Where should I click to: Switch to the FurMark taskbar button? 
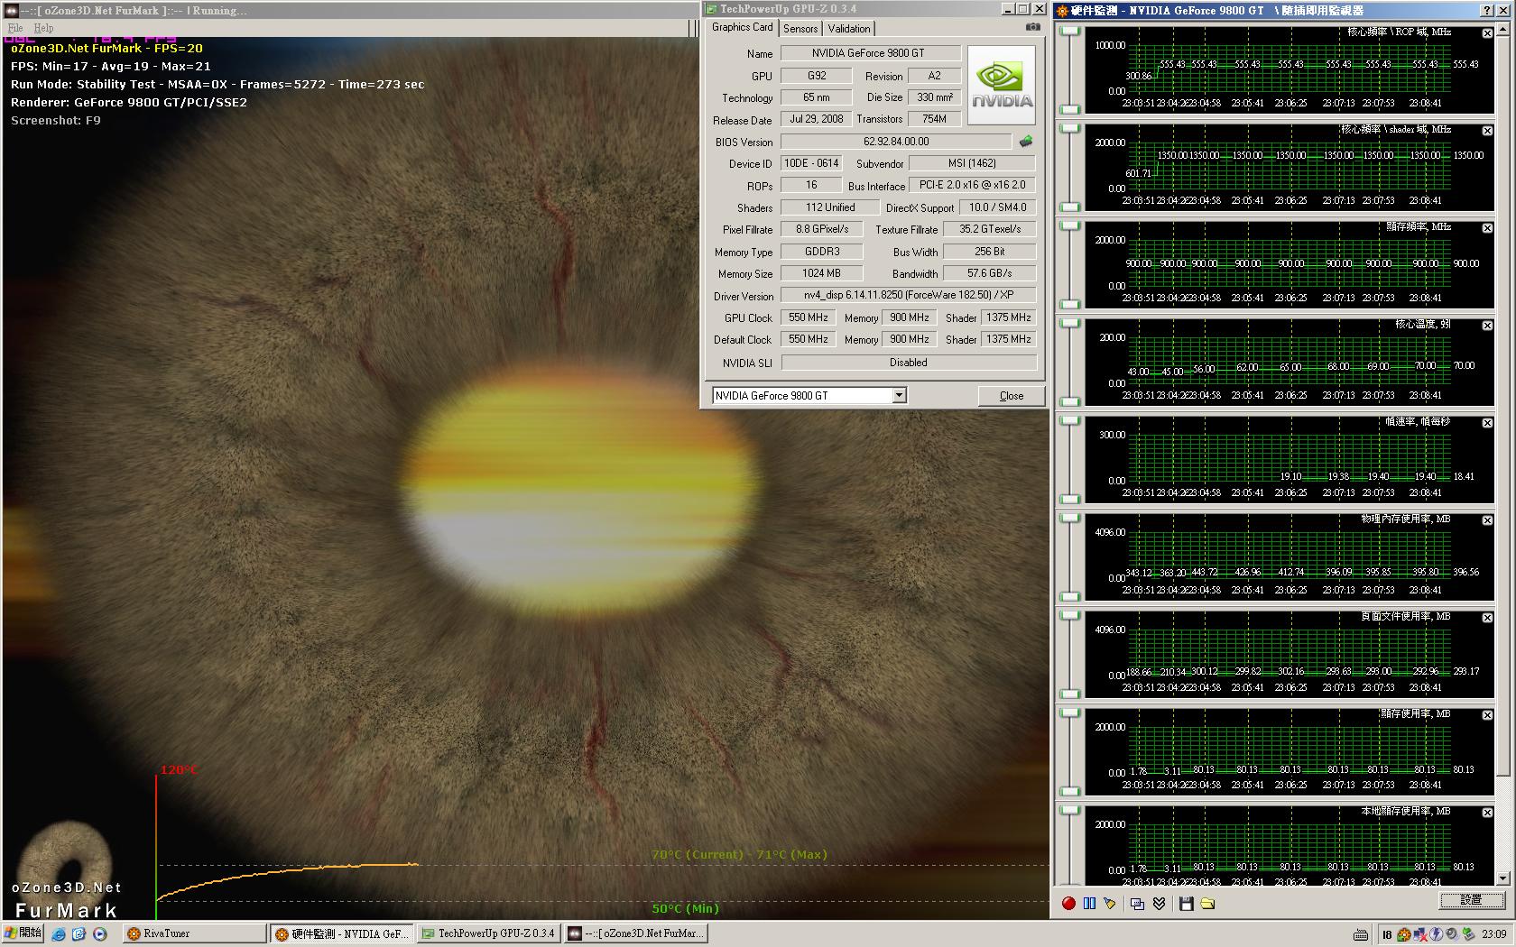coord(635,933)
